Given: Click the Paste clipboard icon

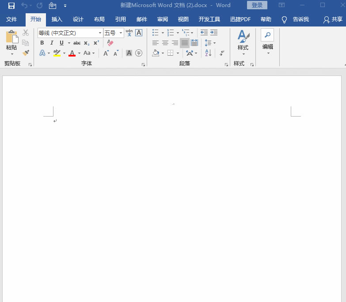Looking at the screenshot, I should tap(11, 38).
